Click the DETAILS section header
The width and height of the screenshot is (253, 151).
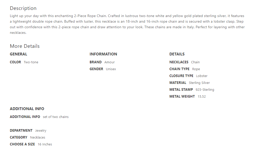coord(177,54)
